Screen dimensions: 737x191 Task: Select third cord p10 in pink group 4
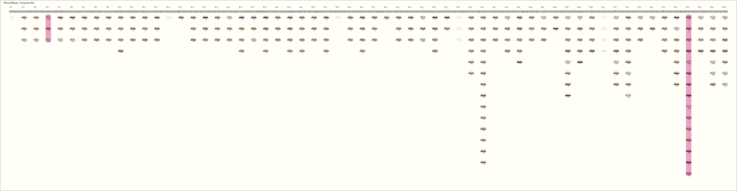pos(48,40)
